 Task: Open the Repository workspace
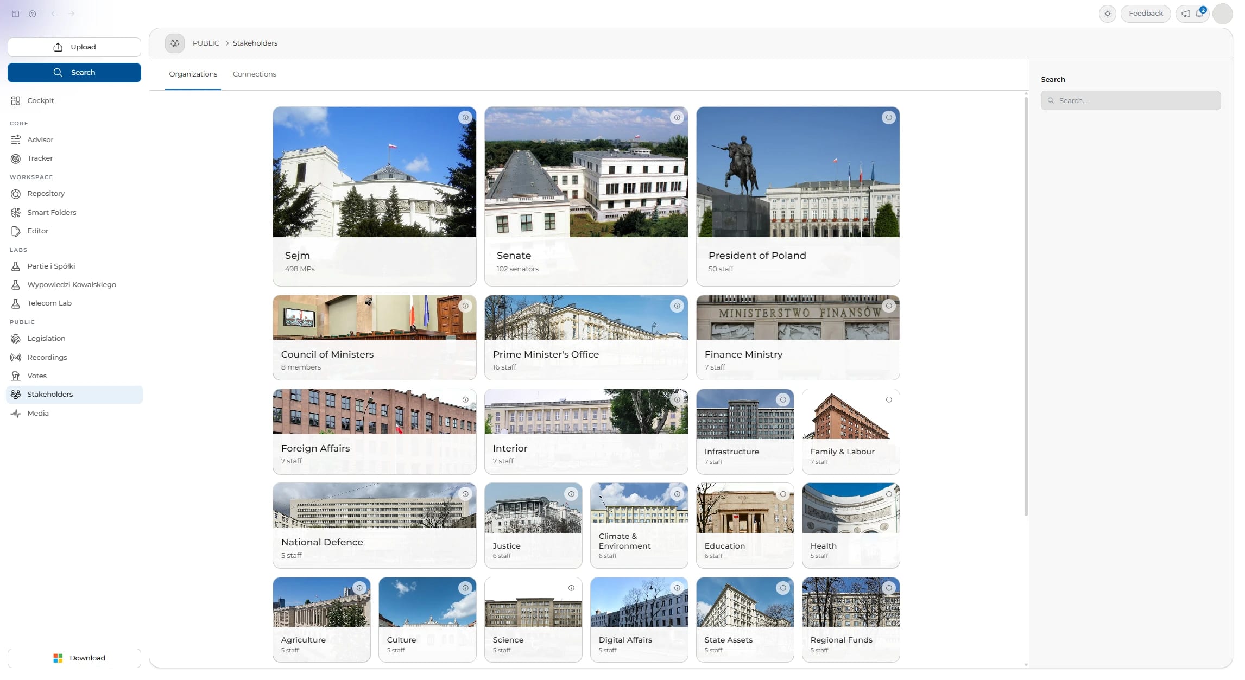pos(74,193)
